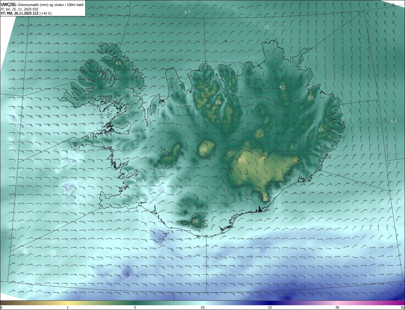This screenshot has width=405, height=310.
Task: Click the 7.0 value at the western map edge
Action: (x=6, y=235)
